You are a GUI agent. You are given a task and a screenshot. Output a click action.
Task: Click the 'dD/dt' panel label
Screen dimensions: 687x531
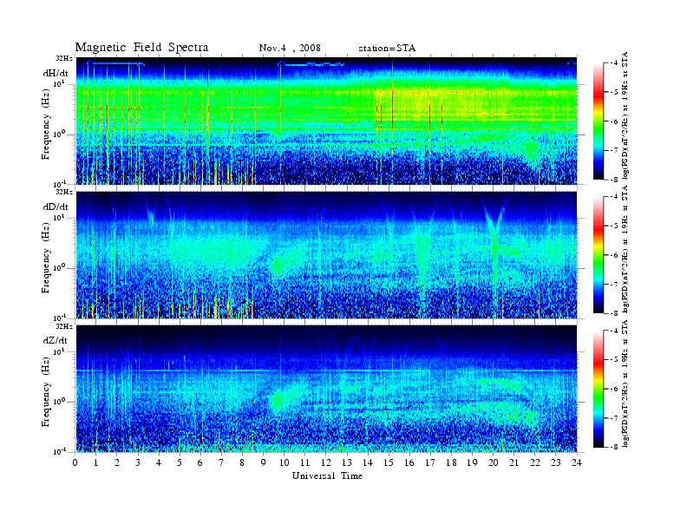point(56,206)
